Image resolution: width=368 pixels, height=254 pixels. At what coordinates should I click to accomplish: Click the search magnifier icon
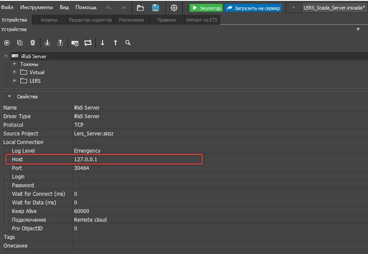pos(128,43)
